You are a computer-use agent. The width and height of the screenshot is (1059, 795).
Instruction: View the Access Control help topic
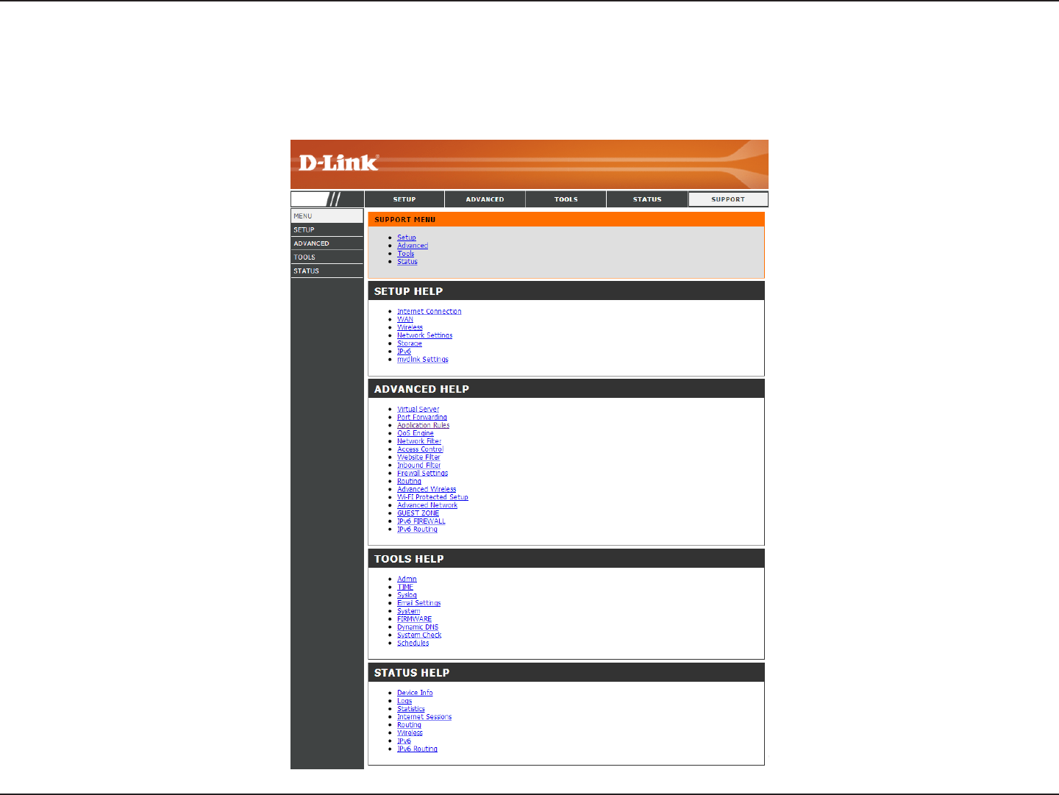pyautogui.click(x=421, y=450)
